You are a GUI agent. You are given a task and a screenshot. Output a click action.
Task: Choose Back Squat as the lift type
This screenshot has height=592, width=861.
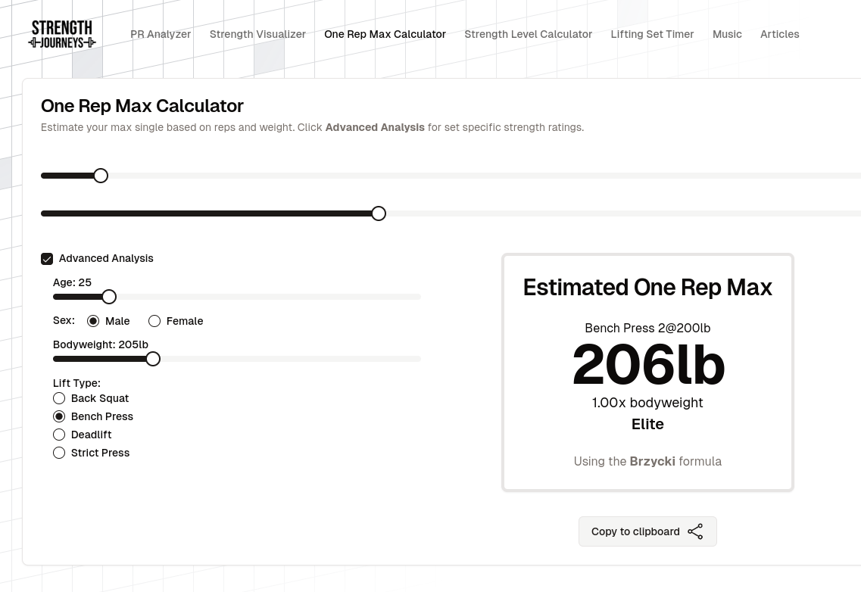[59, 398]
